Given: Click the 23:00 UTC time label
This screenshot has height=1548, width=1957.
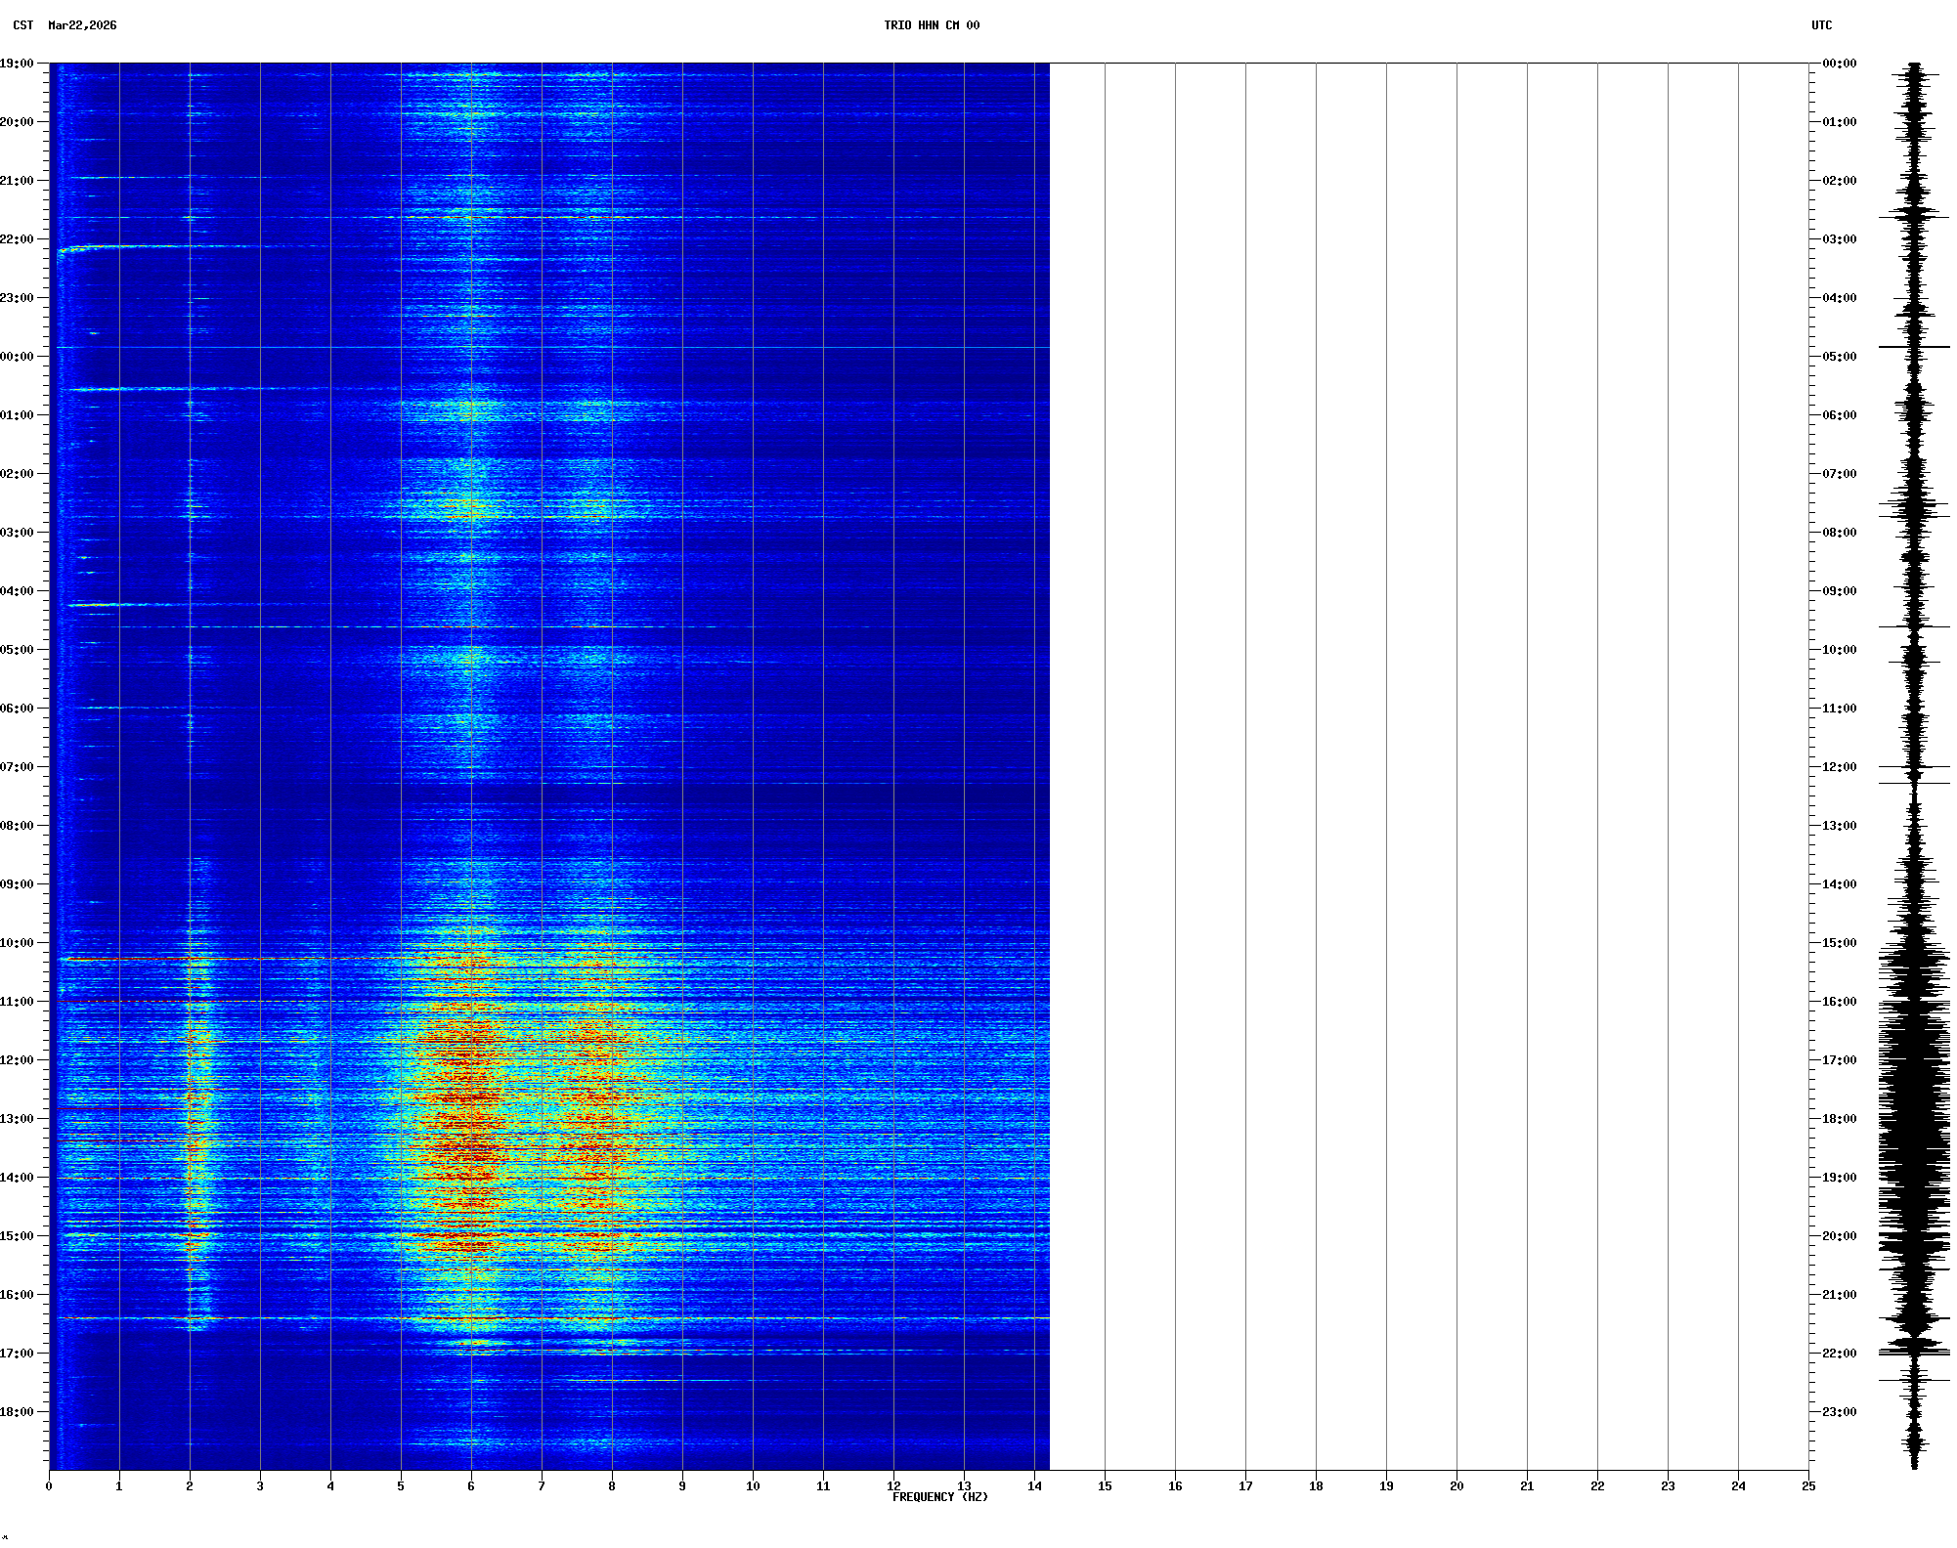Looking at the screenshot, I should pos(1839,1412).
